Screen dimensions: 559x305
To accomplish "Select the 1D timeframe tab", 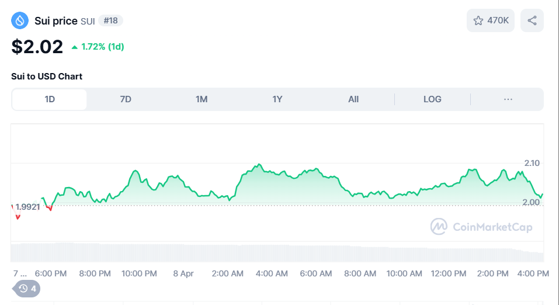I will [50, 99].
